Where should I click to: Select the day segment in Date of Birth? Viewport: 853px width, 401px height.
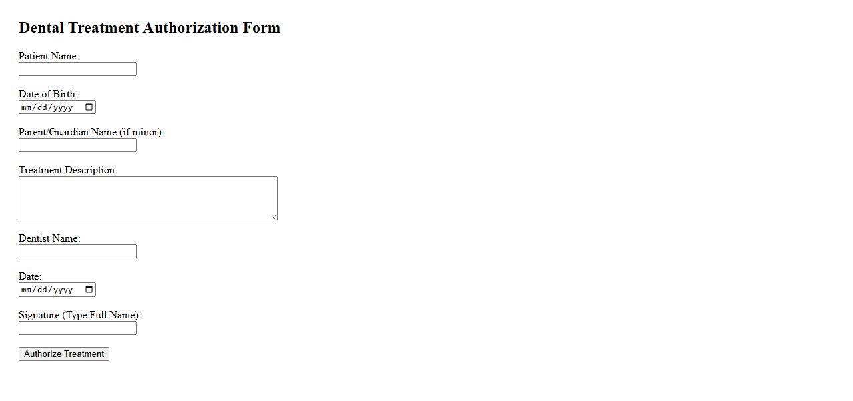coord(43,107)
